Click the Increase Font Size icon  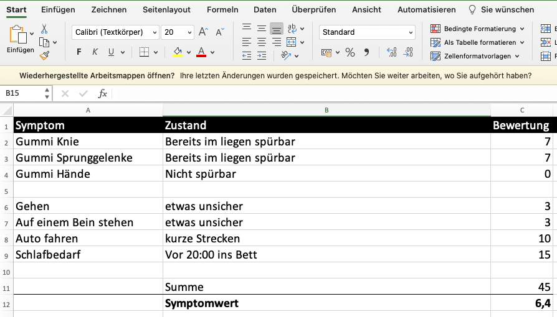(x=203, y=32)
